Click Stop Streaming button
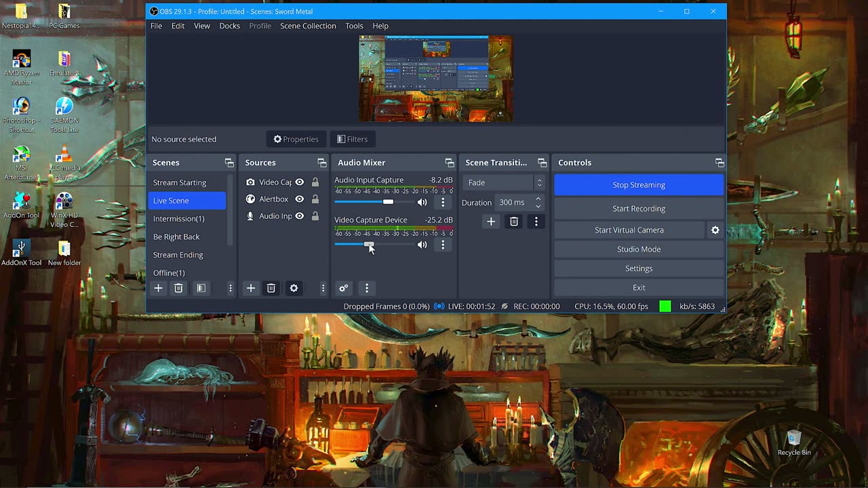Screen dimensions: 868x488 coord(639,185)
